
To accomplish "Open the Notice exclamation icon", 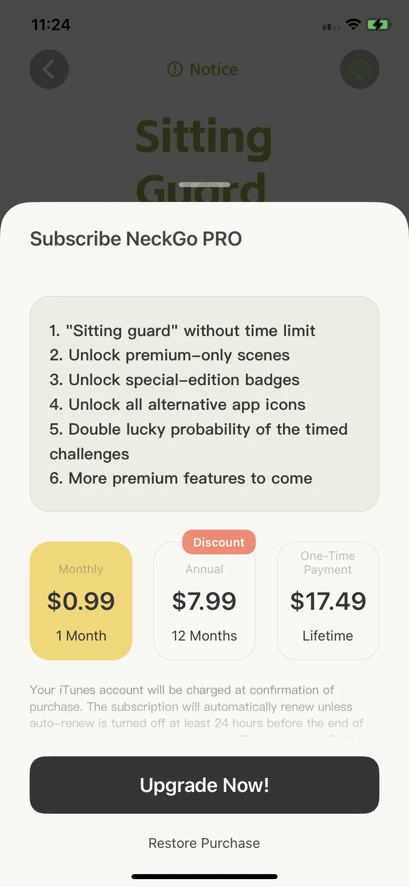I will tap(175, 69).
